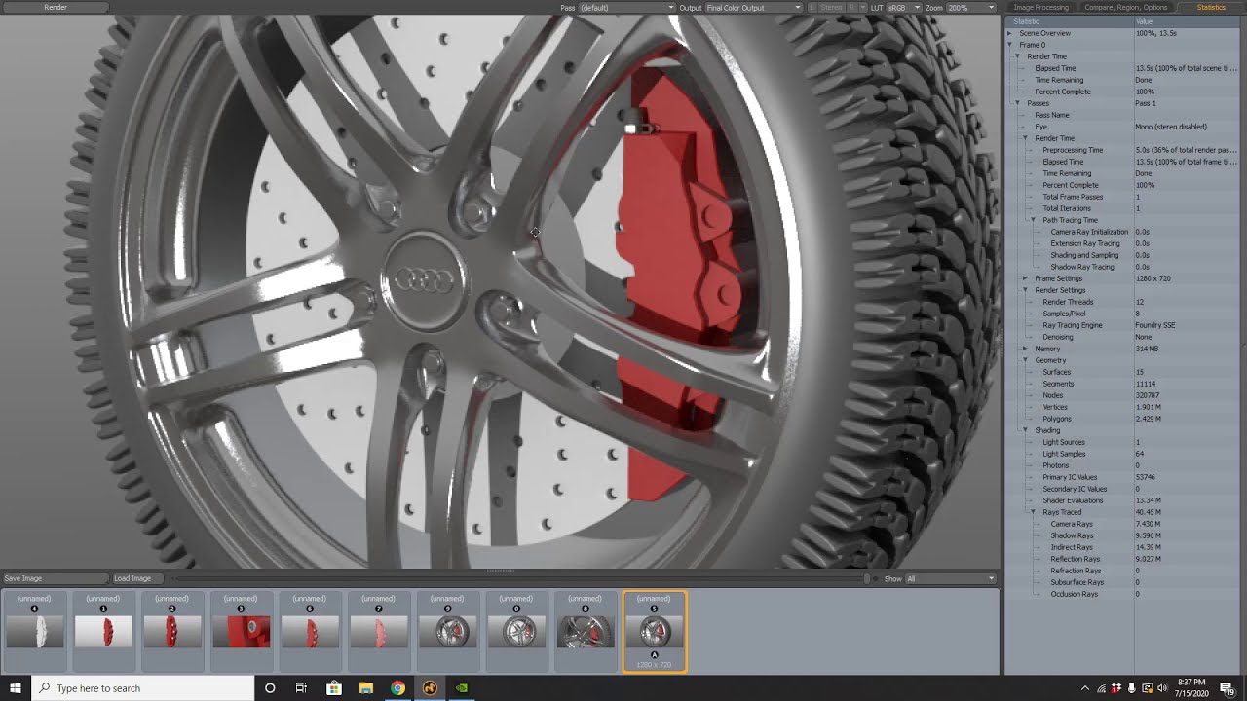The height and width of the screenshot is (701, 1247).
Task: Select the highlighted render thumbnail number 5
Action: 654,631
